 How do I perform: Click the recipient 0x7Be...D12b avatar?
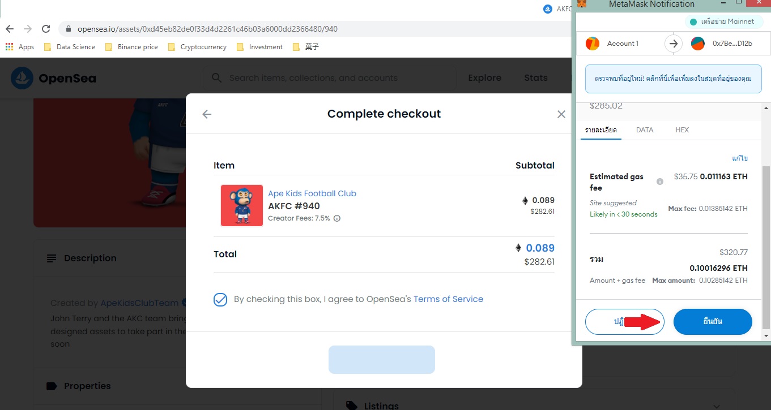698,44
